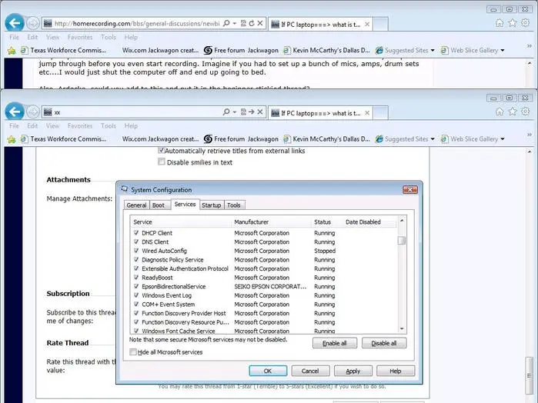This screenshot has width=538, height=403.
Task: Click Add to favorites bar star in top window
Action: coord(12,51)
